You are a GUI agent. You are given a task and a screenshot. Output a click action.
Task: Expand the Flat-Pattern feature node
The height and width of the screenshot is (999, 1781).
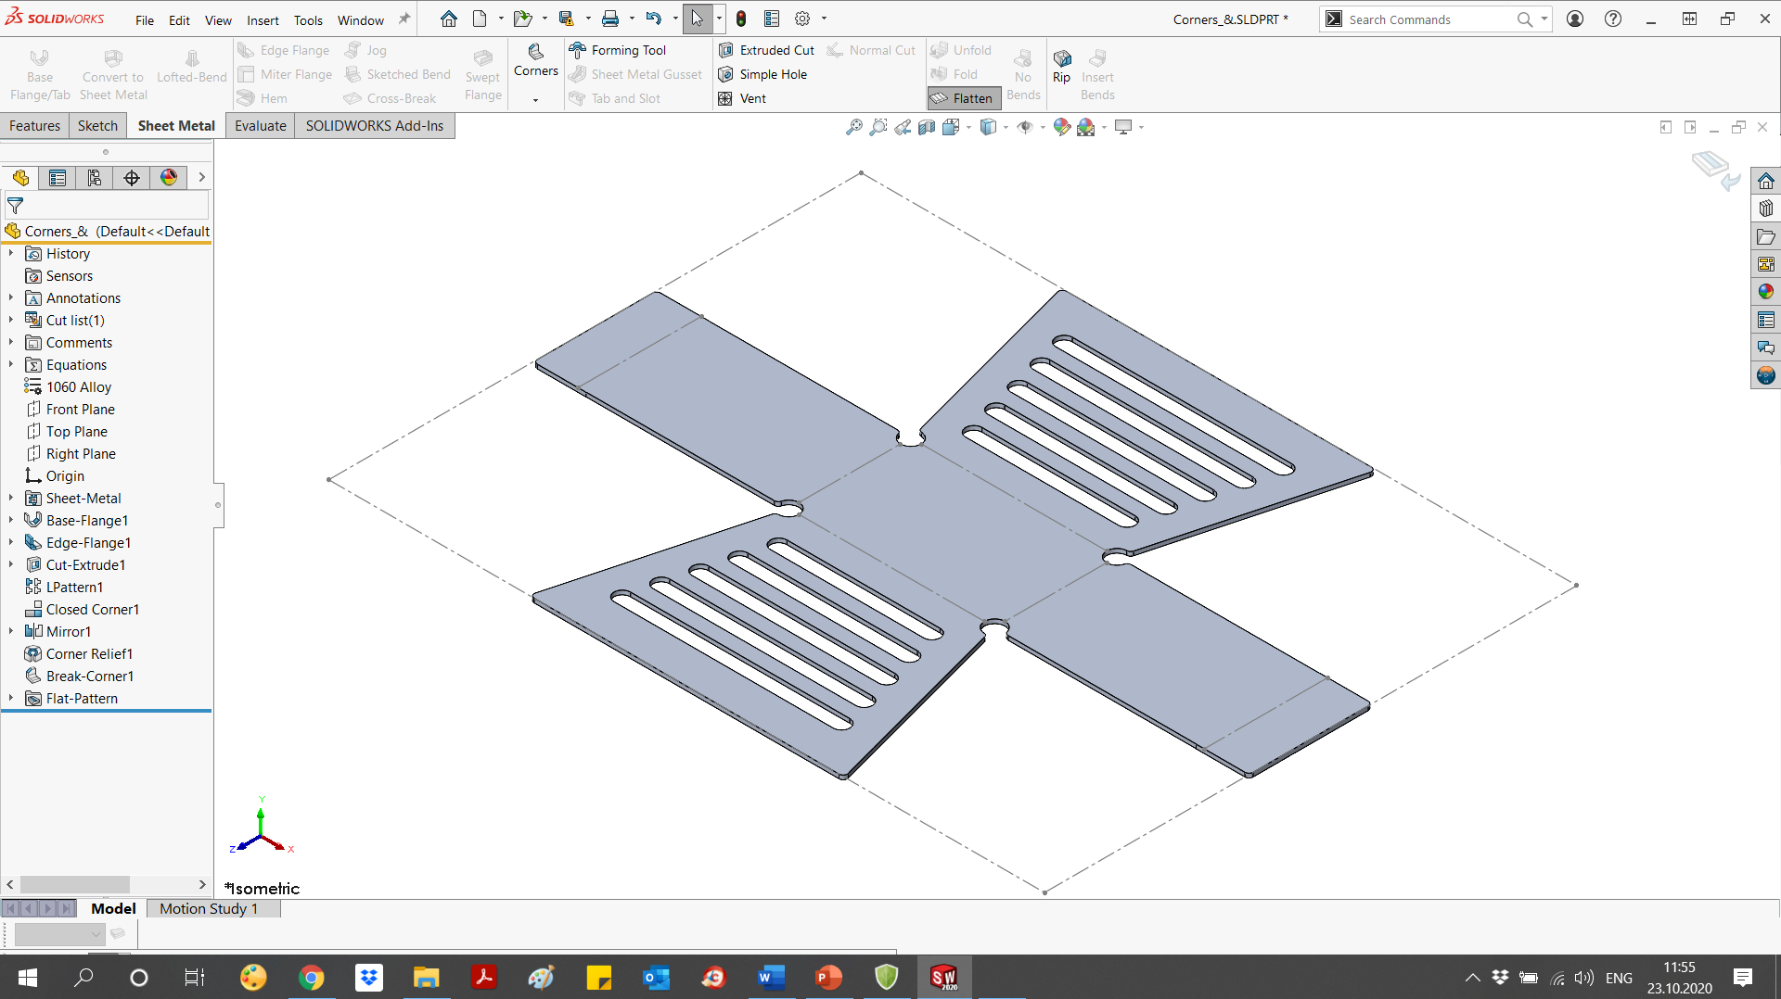click(x=11, y=698)
